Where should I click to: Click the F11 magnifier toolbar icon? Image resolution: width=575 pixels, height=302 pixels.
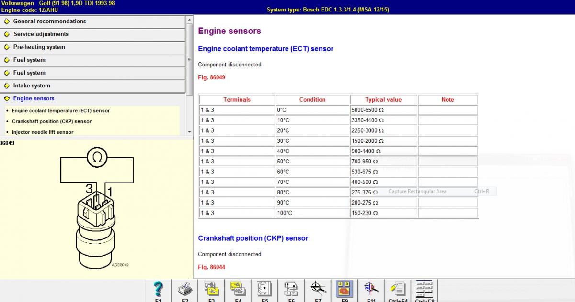[x=371, y=289]
